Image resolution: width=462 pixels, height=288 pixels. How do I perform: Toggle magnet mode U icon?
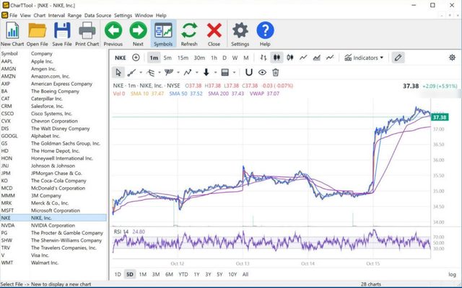pyautogui.click(x=249, y=72)
